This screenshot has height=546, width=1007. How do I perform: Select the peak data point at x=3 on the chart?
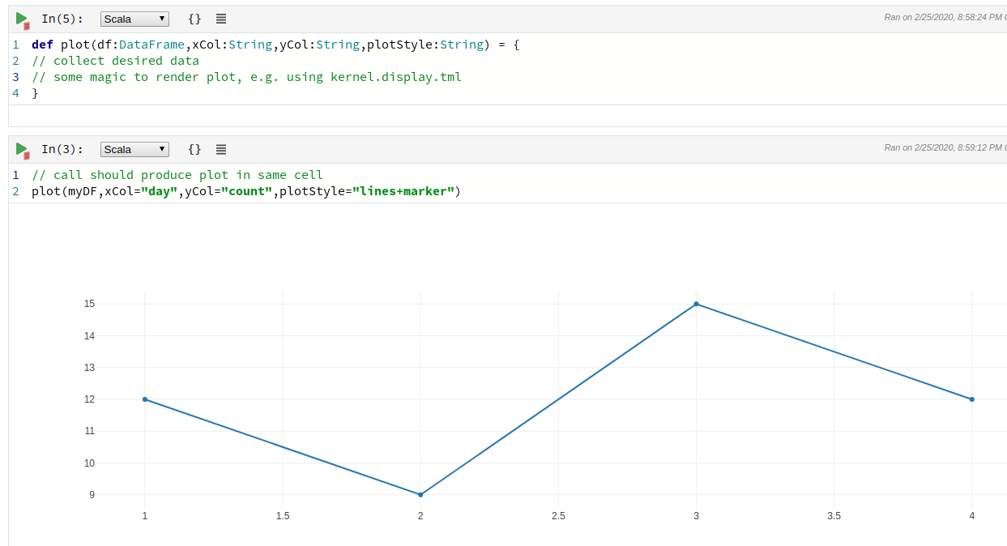[x=696, y=304]
